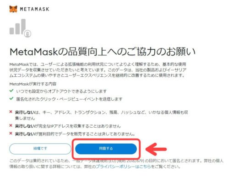The height and width of the screenshot is (183, 239).
Task: Click the 完全なIPアドレスを収集 statement text
Action: coord(68,126)
